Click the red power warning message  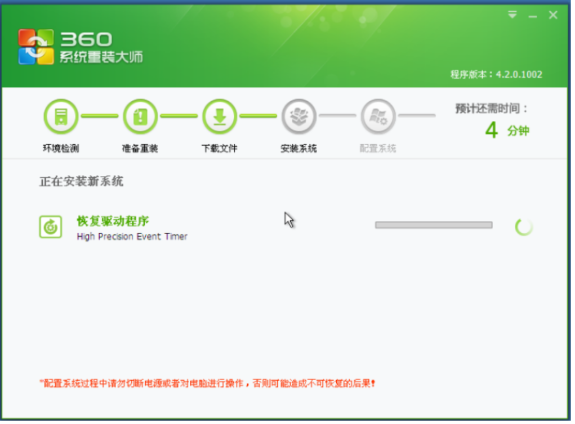pyautogui.click(x=207, y=384)
